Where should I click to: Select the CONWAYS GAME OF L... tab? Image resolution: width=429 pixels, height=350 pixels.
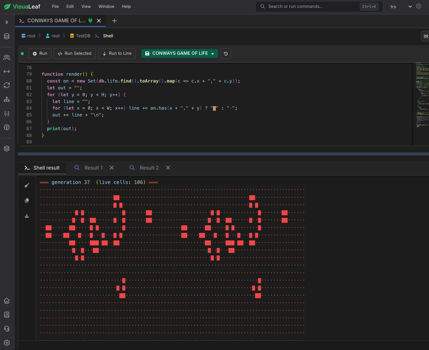pos(56,21)
